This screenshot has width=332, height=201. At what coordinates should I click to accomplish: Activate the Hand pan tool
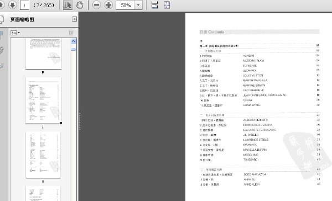[80, 5]
